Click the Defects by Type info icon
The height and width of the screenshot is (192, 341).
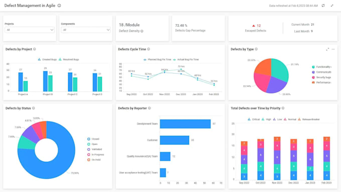coord(256,49)
